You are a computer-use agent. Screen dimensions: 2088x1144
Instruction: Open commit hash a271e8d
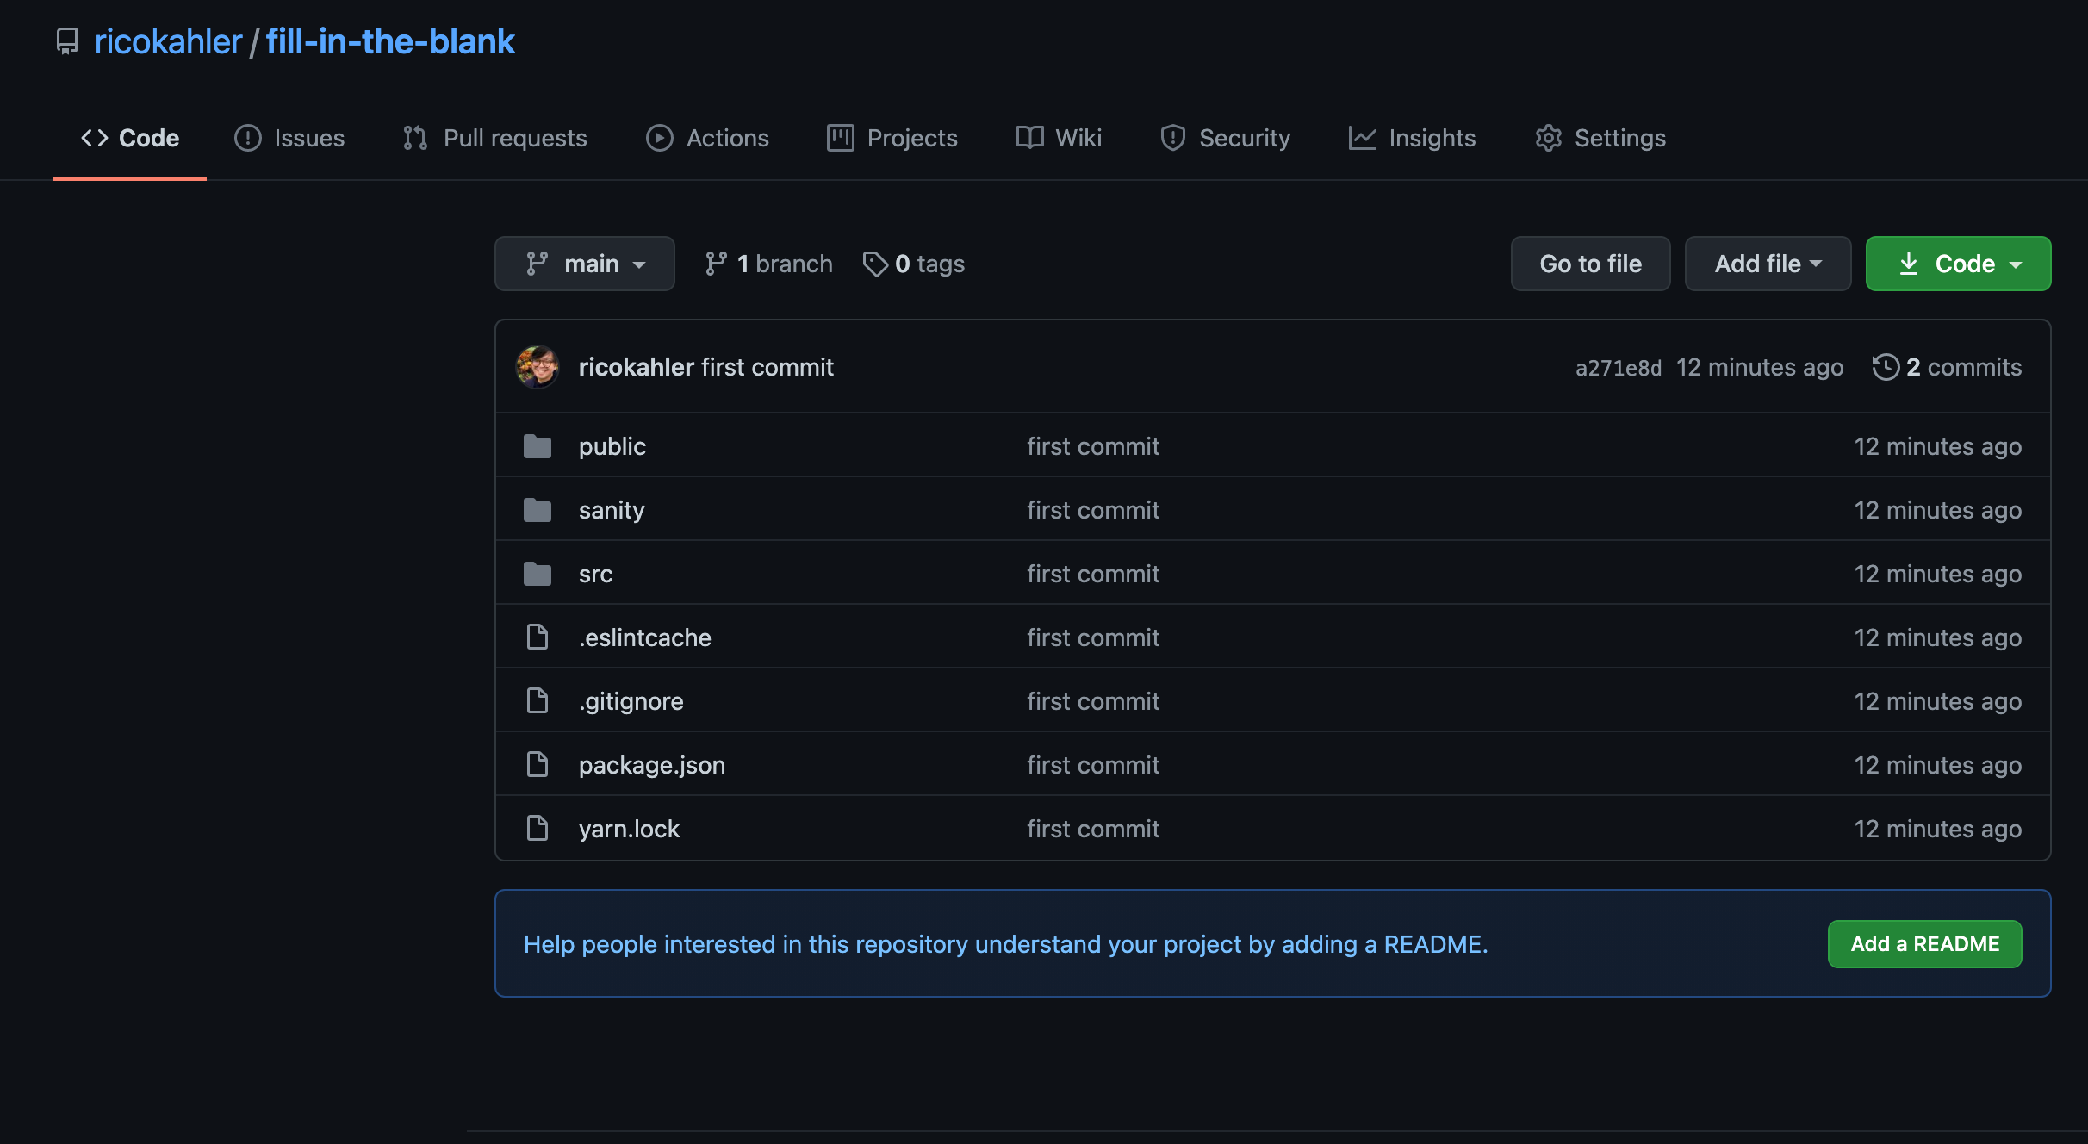(x=1619, y=368)
